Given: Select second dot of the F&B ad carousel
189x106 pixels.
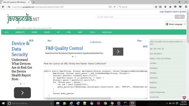Looking at the screenshot, I should coord(76,57).
